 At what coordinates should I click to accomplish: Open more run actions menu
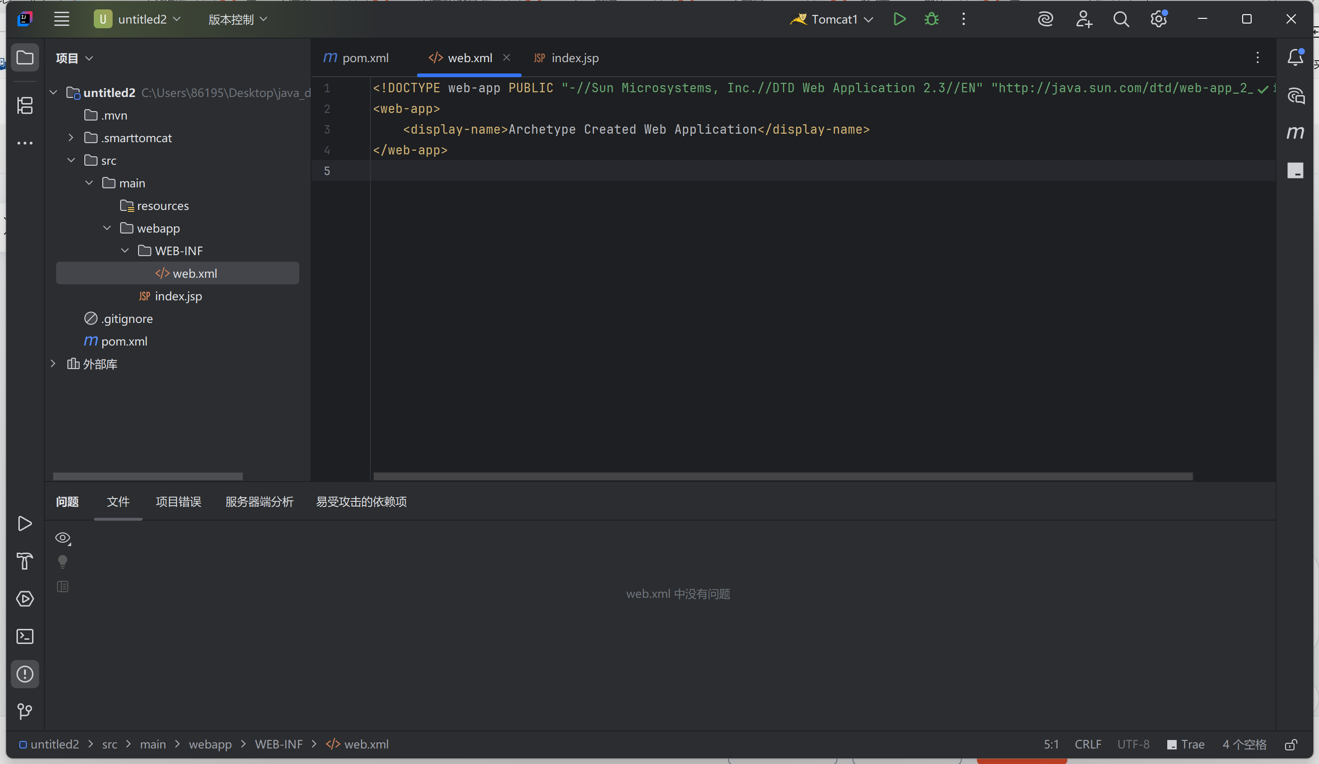coord(964,19)
